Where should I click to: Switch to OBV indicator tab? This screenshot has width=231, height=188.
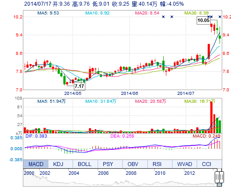133,164
